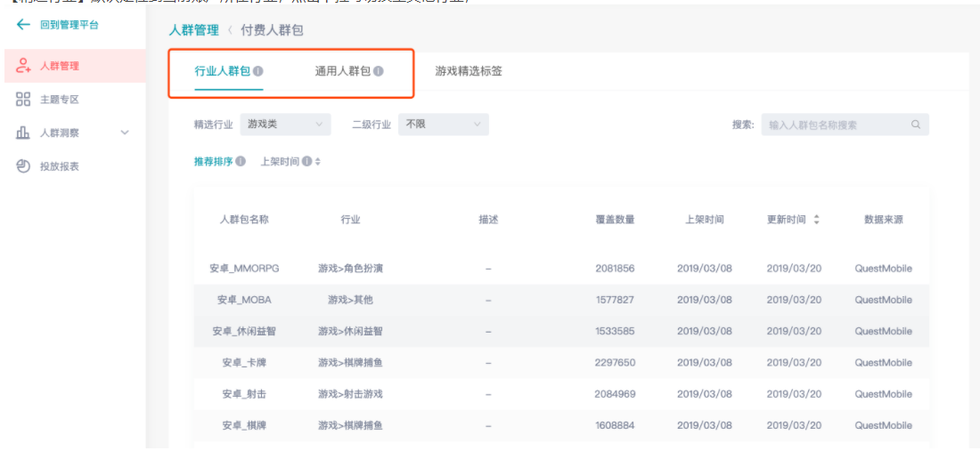The width and height of the screenshot is (980, 451).
Task: Click the search magnifier icon
Action: pyautogui.click(x=916, y=125)
